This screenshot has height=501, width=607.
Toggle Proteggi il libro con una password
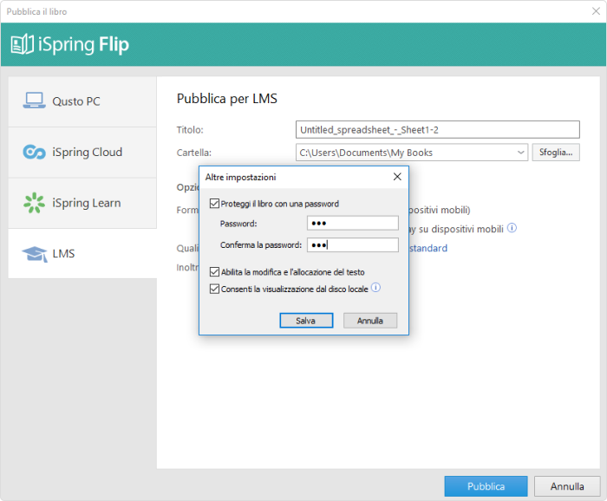click(214, 204)
